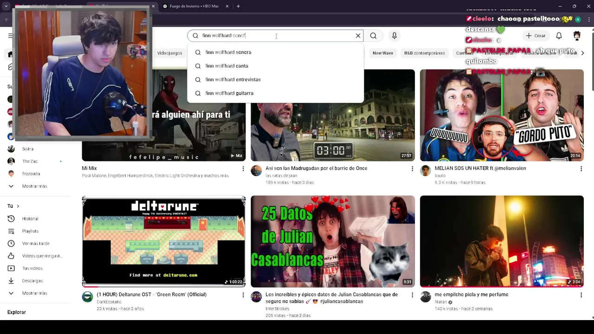Select suggestion 'finn wolfhard sonora'
The image size is (594, 334).
click(275, 52)
